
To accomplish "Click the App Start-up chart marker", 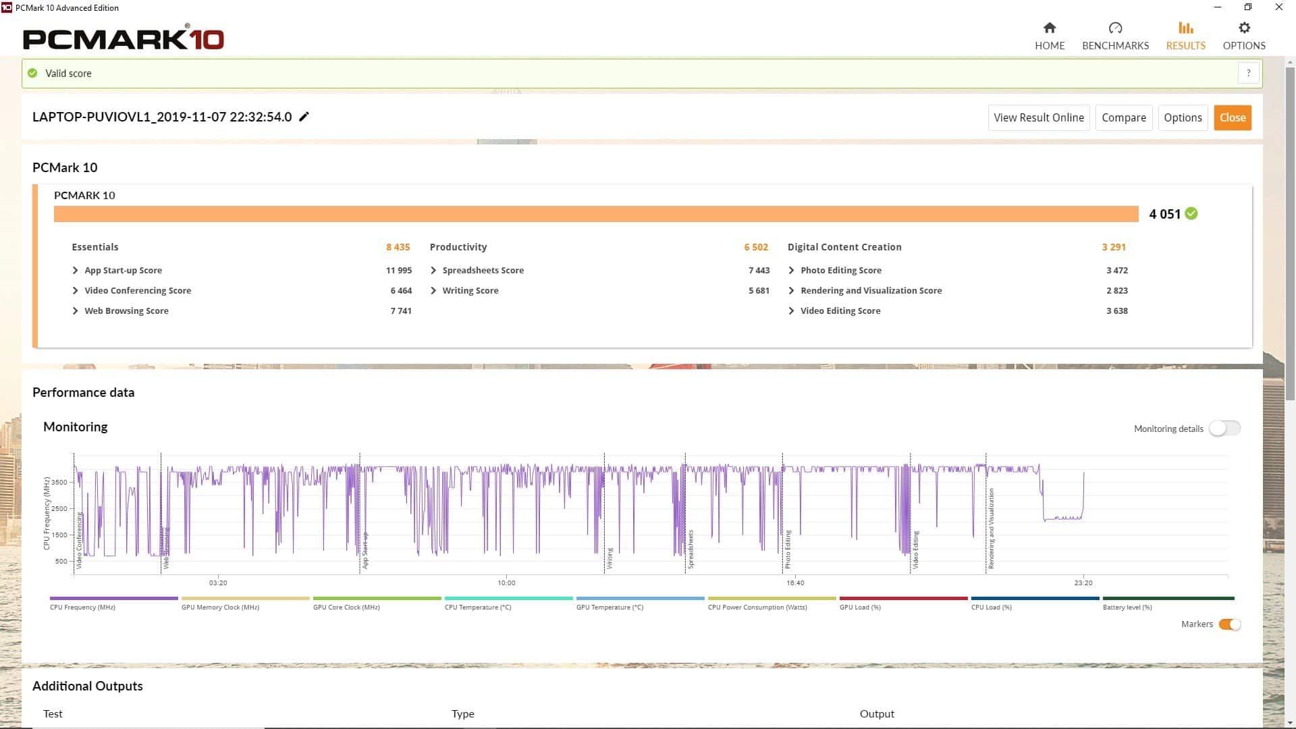I will point(365,550).
